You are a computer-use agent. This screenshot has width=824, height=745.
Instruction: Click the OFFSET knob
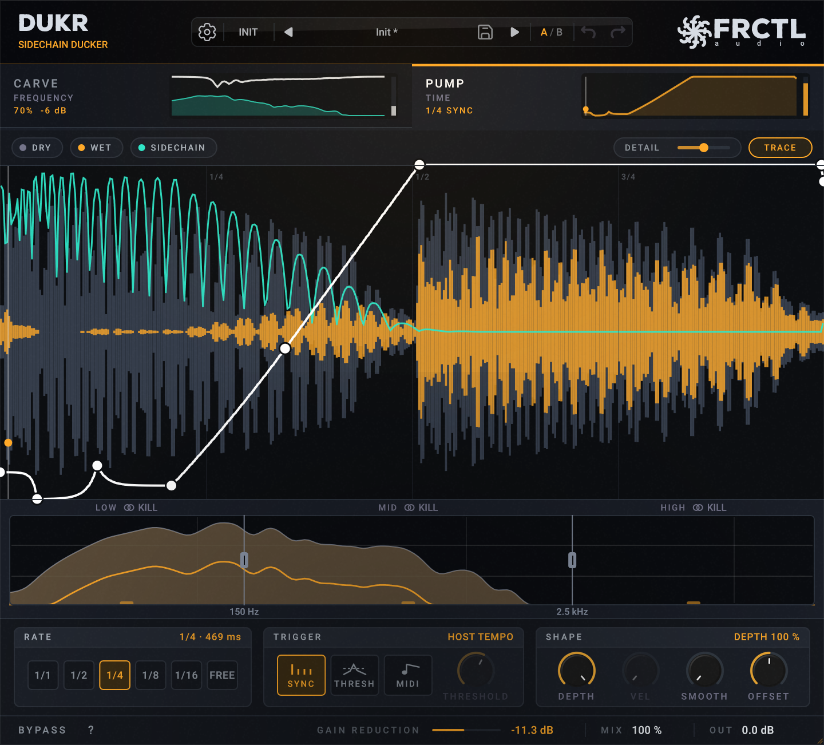click(768, 671)
